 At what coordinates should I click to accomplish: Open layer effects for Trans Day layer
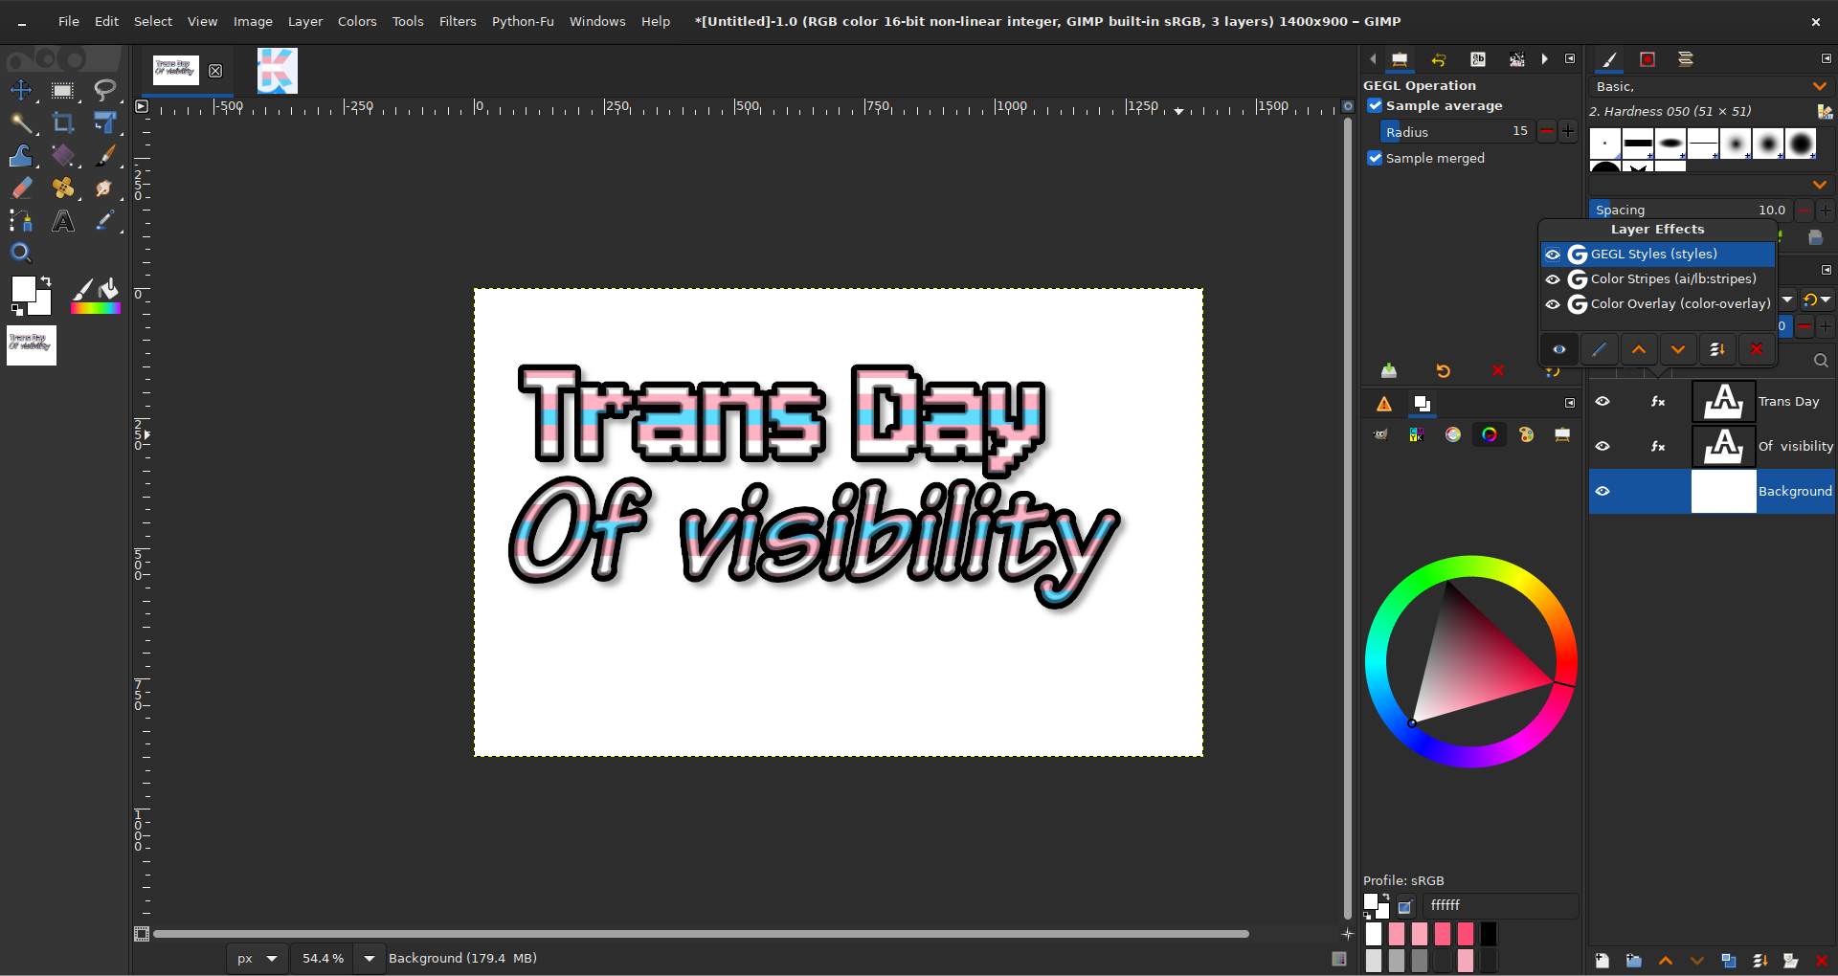click(x=1658, y=402)
